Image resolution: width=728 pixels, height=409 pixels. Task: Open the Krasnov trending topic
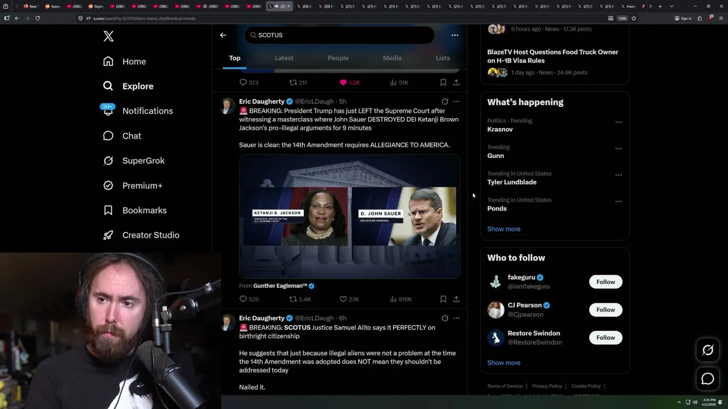tap(500, 130)
